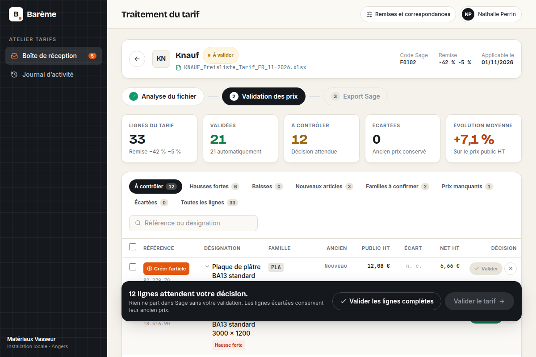The width and height of the screenshot is (536, 357).
Task: Go to Analyse du fichier step
Action: (163, 96)
